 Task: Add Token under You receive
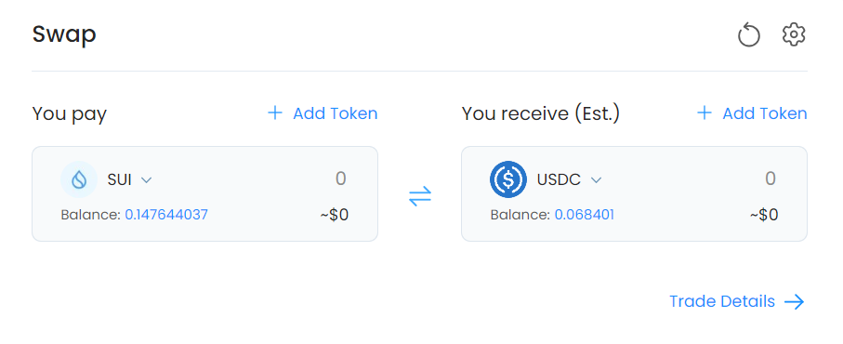tap(765, 113)
